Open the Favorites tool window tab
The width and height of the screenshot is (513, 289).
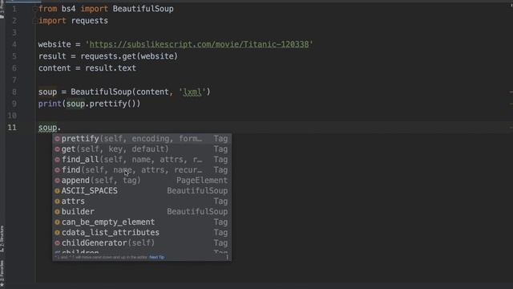click(x=2, y=273)
